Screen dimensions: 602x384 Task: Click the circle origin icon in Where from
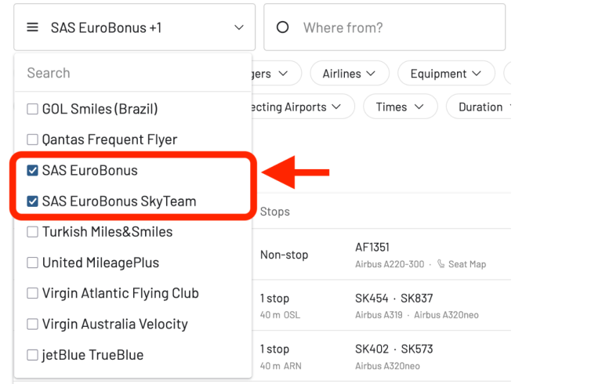point(282,27)
